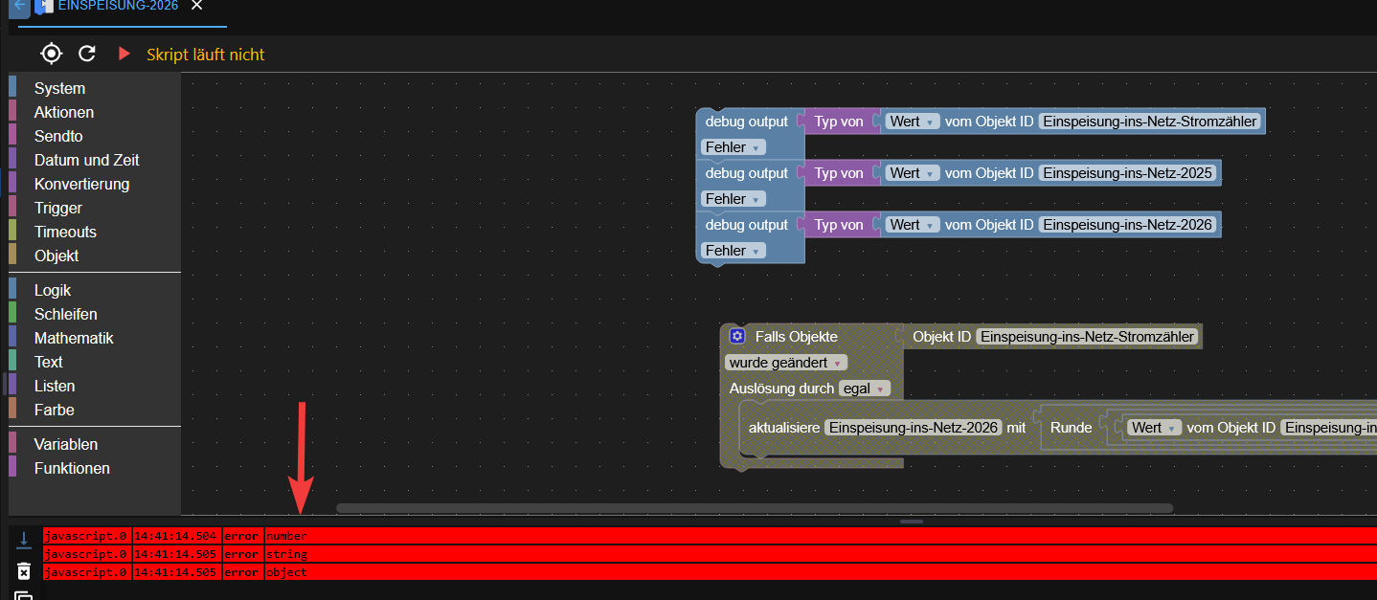Go back using the blue arrow icon
Screen dimensions: 1377x600
point(18,8)
